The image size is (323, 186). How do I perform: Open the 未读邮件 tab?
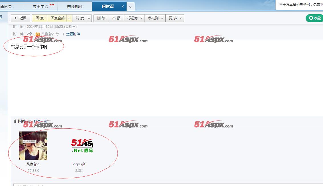pyautogui.click(x=75, y=6)
